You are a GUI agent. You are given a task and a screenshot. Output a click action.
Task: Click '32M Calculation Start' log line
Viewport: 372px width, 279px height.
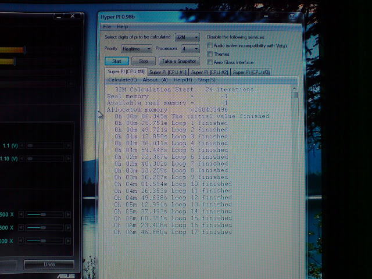[186, 90]
